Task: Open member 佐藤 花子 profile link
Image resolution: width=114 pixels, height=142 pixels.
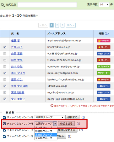Action: tap(17, 47)
